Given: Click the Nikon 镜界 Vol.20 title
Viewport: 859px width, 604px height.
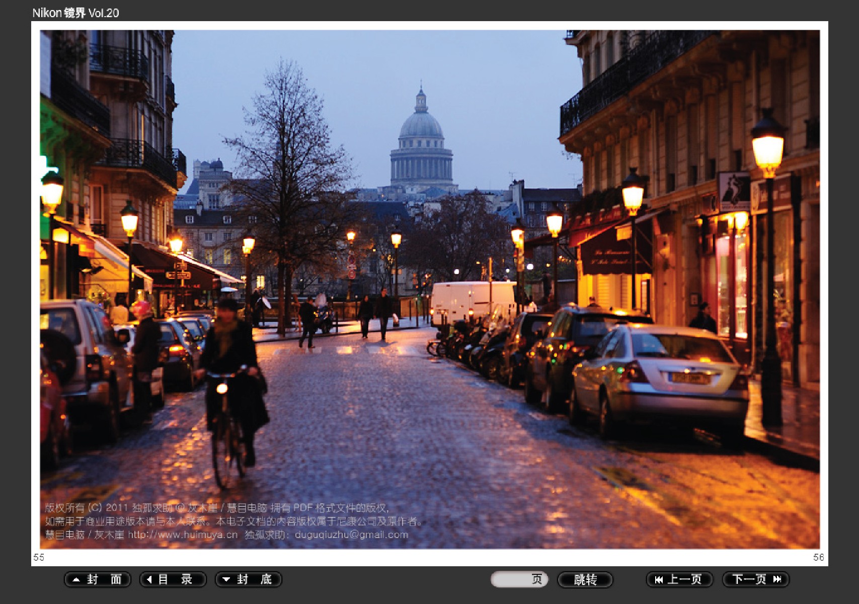Looking at the screenshot, I should 75,13.
